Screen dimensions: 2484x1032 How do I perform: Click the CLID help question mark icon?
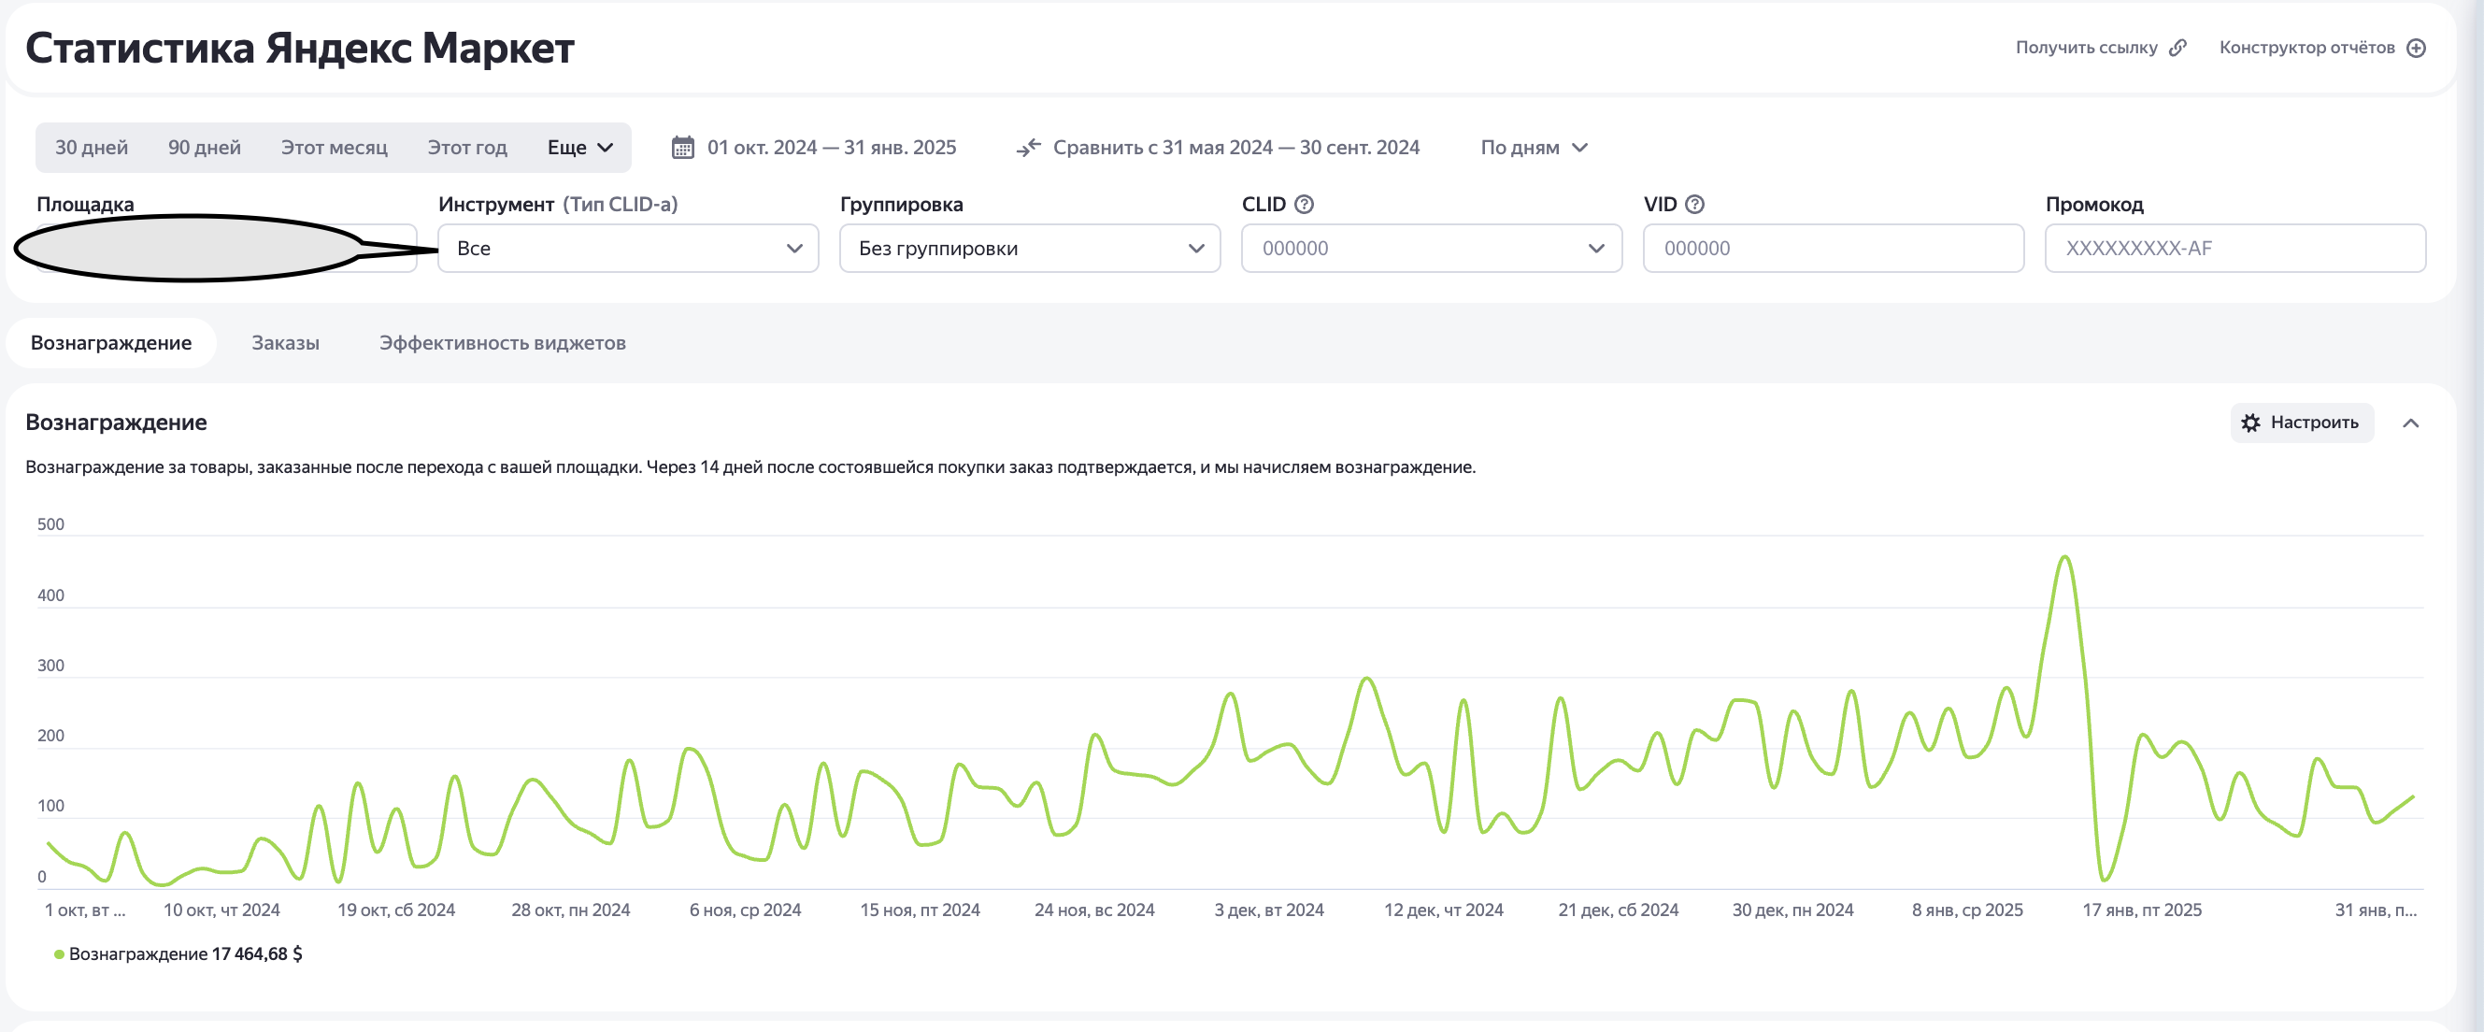point(1304,205)
